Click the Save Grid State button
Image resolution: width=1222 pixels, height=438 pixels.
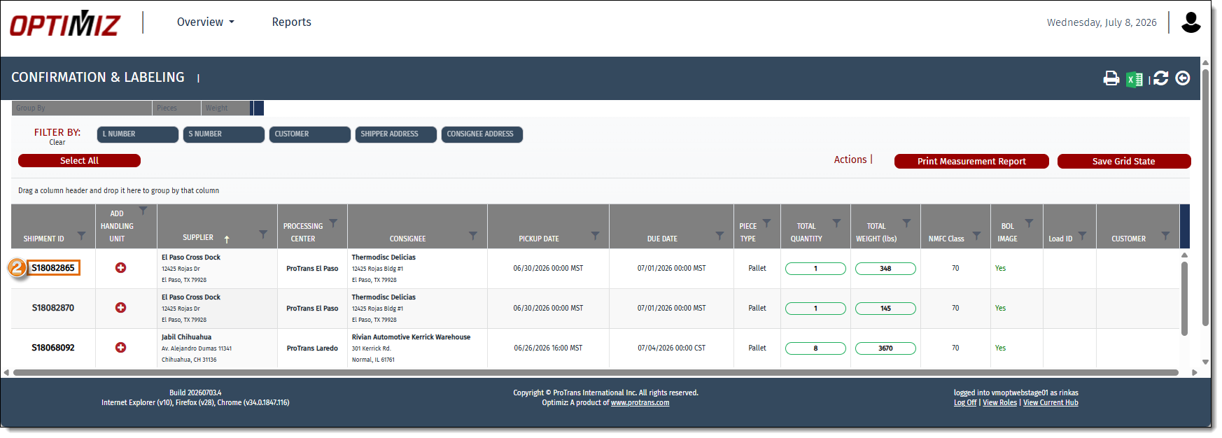pos(1124,162)
